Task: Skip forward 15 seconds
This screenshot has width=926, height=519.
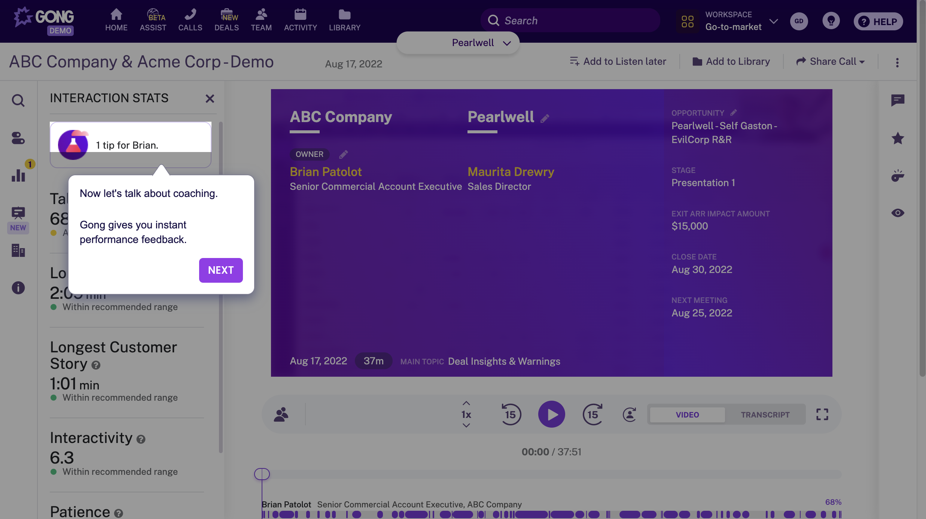Action: point(593,414)
